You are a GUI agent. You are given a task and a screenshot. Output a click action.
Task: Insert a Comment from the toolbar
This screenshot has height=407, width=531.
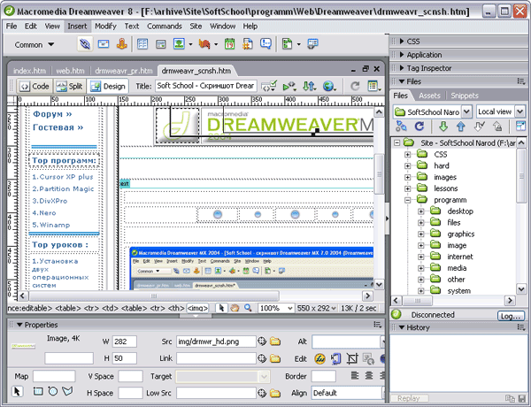coord(265,44)
